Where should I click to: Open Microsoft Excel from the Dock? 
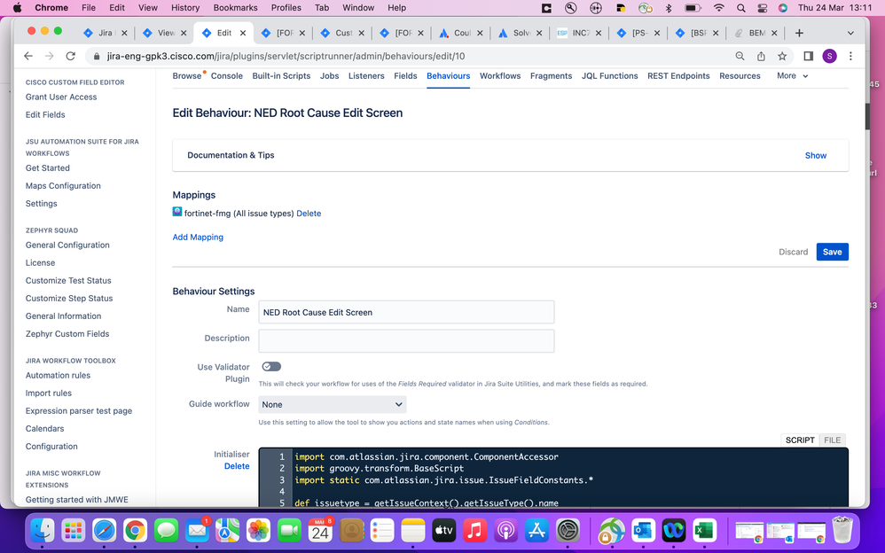tap(704, 531)
